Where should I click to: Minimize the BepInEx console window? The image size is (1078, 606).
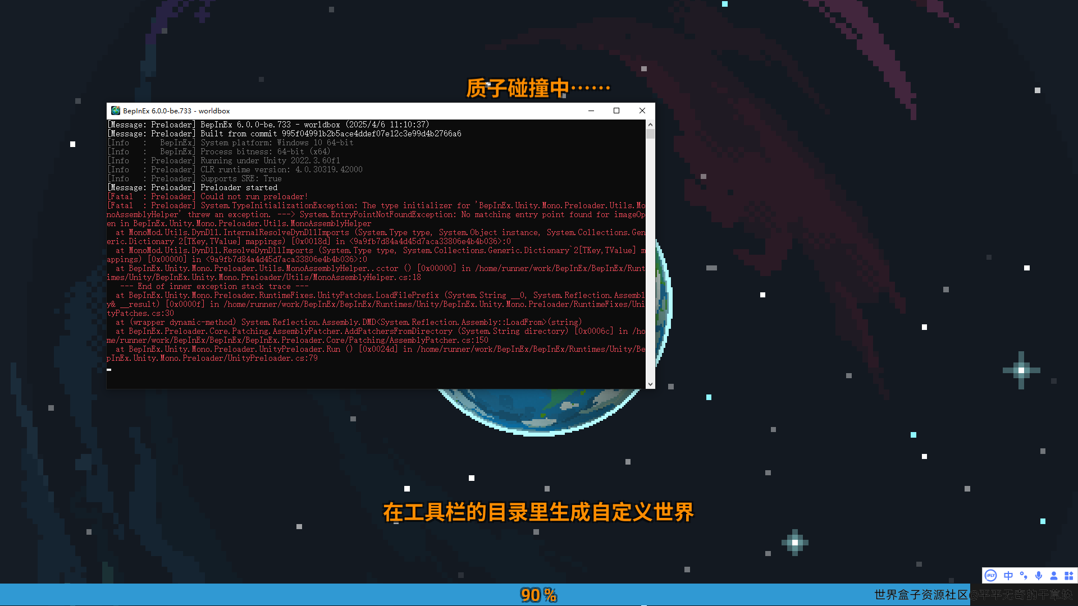tap(591, 111)
